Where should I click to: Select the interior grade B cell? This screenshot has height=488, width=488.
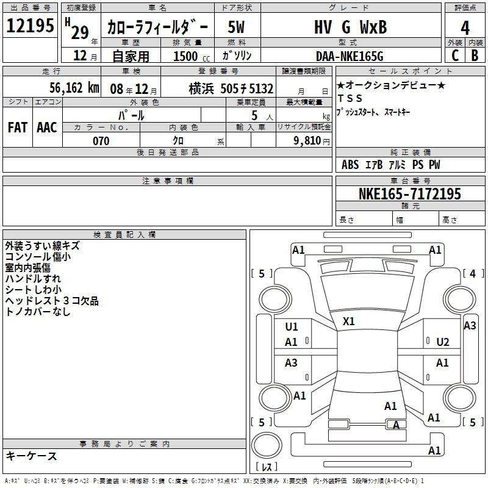click(475, 55)
